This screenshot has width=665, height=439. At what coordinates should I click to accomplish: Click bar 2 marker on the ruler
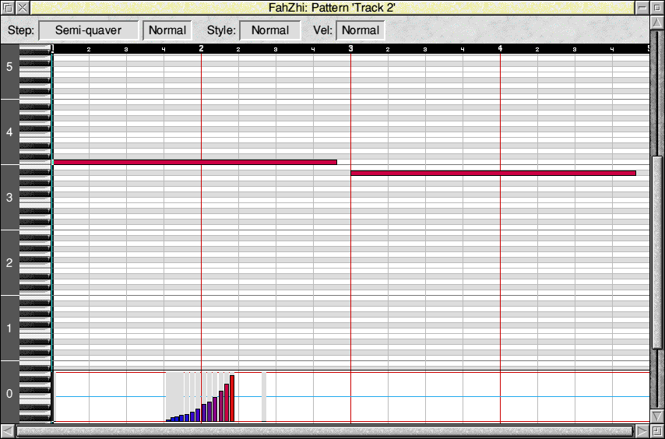[201, 48]
